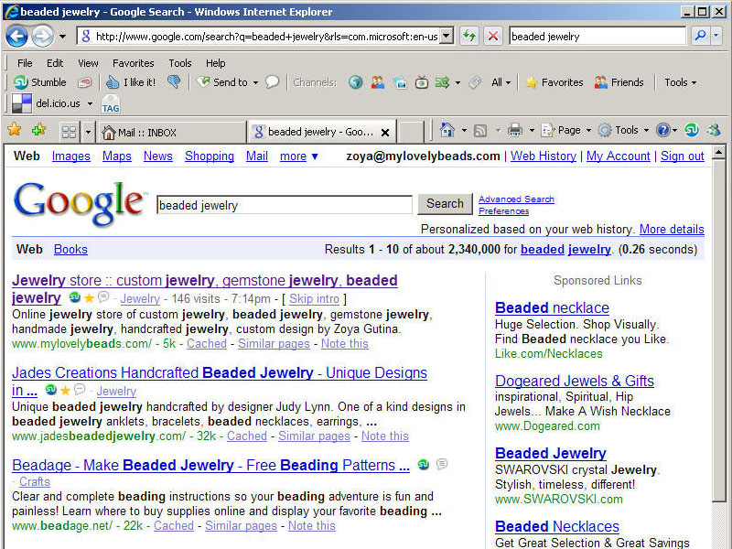Open Dogeared Jewels & Gifts ad
Image resolution: width=732 pixels, height=549 pixels.
click(x=575, y=381)
